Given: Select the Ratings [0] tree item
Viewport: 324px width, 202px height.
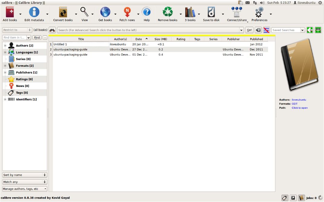Looking at the screenshot, I should (x=24, y=79).
